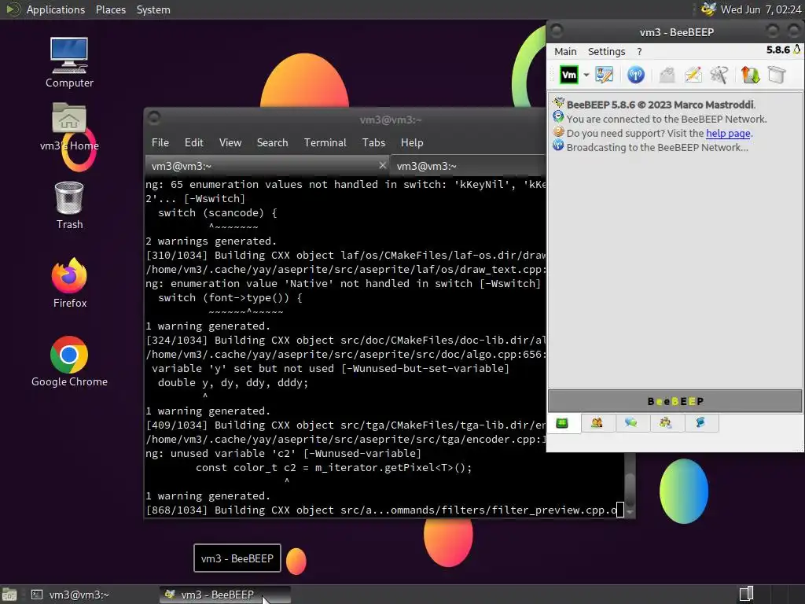
Task: Click the BeeBEEP banner bar
Action: [x=675, y=401]
